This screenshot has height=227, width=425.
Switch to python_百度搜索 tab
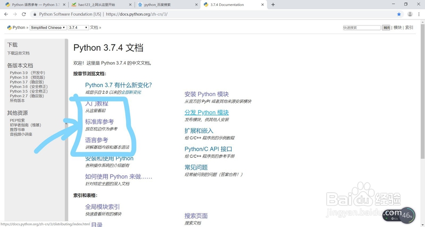[x=167, y=5]
